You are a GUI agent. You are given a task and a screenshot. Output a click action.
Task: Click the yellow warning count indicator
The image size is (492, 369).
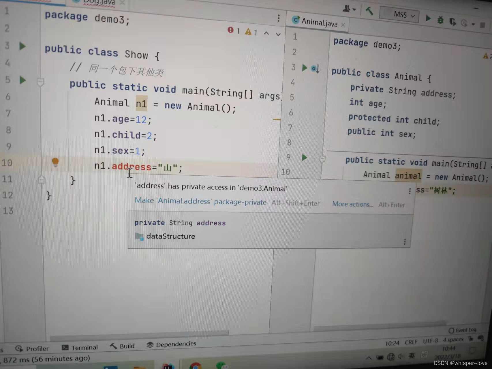(x=251, y=32)
